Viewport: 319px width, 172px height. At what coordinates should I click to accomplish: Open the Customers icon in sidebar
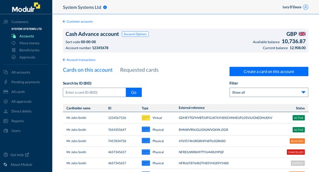click(x=6, y=22)
